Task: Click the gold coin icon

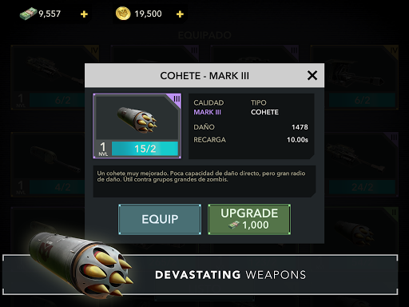Action: tap(123, 14)
